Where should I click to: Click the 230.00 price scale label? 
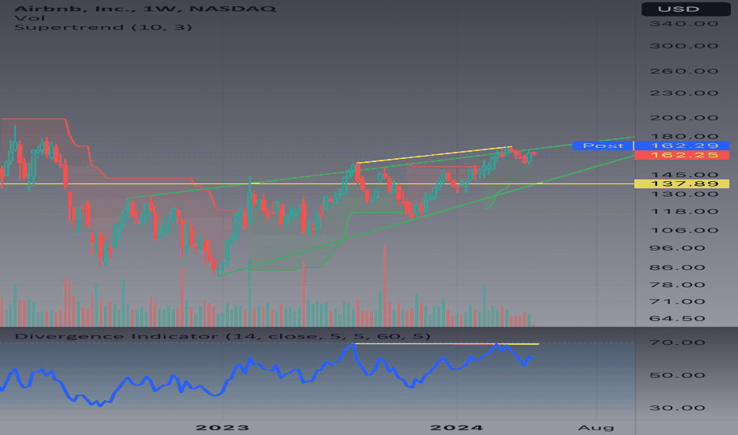(x=684, y=93)
